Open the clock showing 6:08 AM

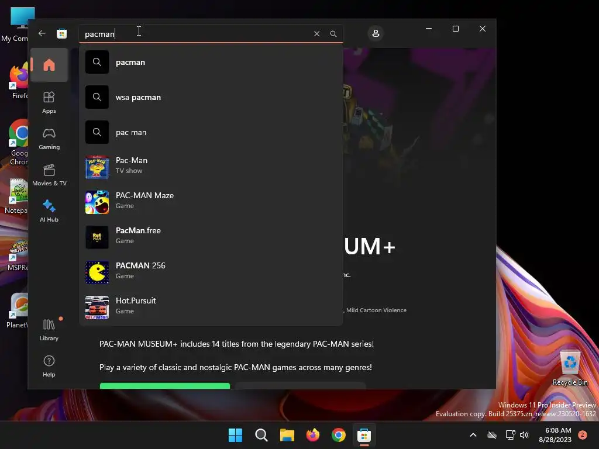[555, 435]
